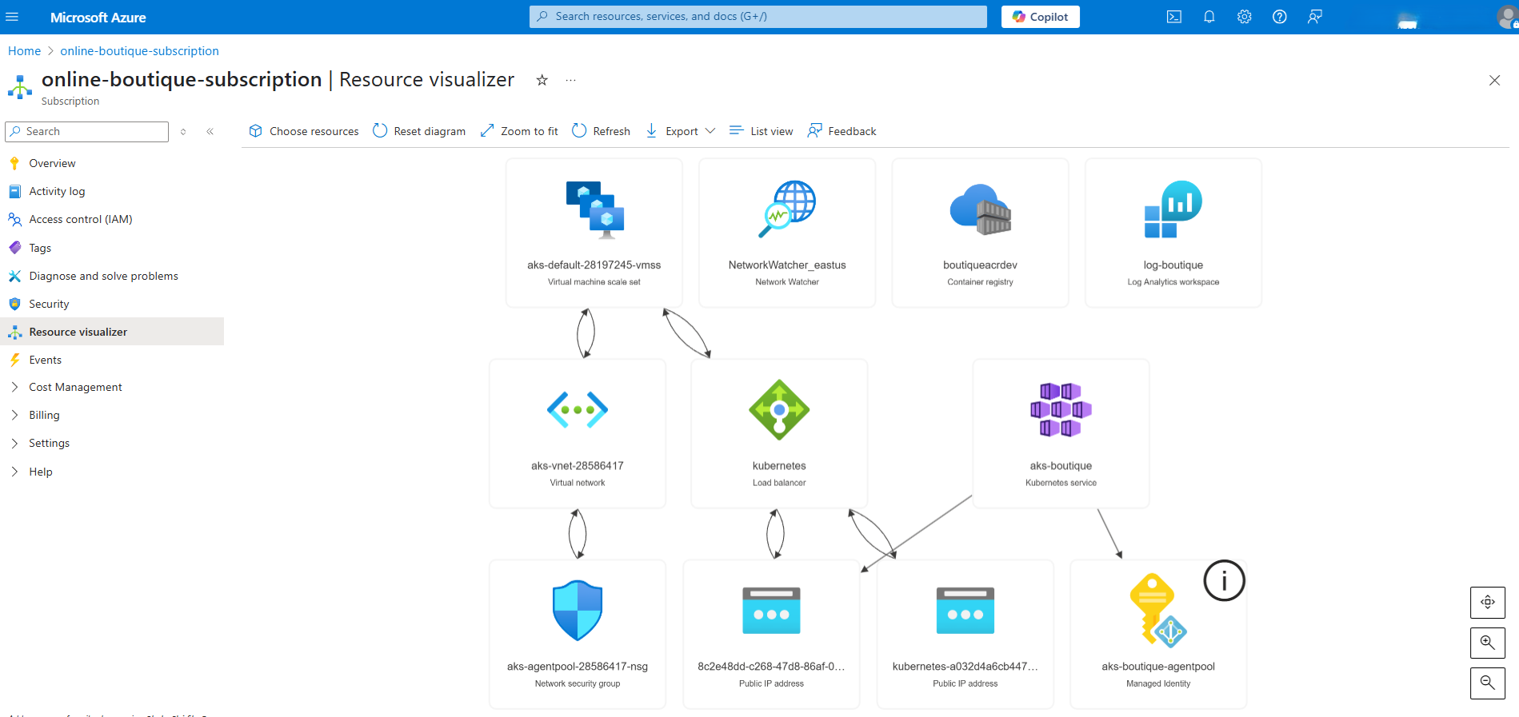Open the Export dropdown
The image size is (1519, 717).
click(x=680, y=131)
